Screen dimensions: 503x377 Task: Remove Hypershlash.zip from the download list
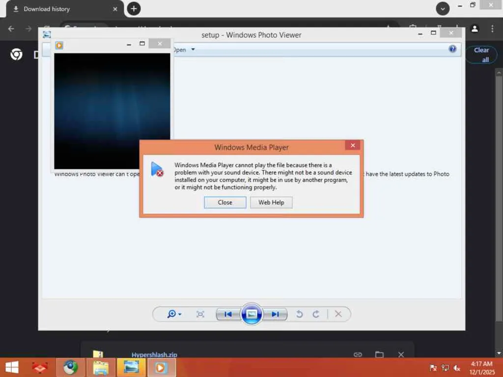click(x=401, y=354)
